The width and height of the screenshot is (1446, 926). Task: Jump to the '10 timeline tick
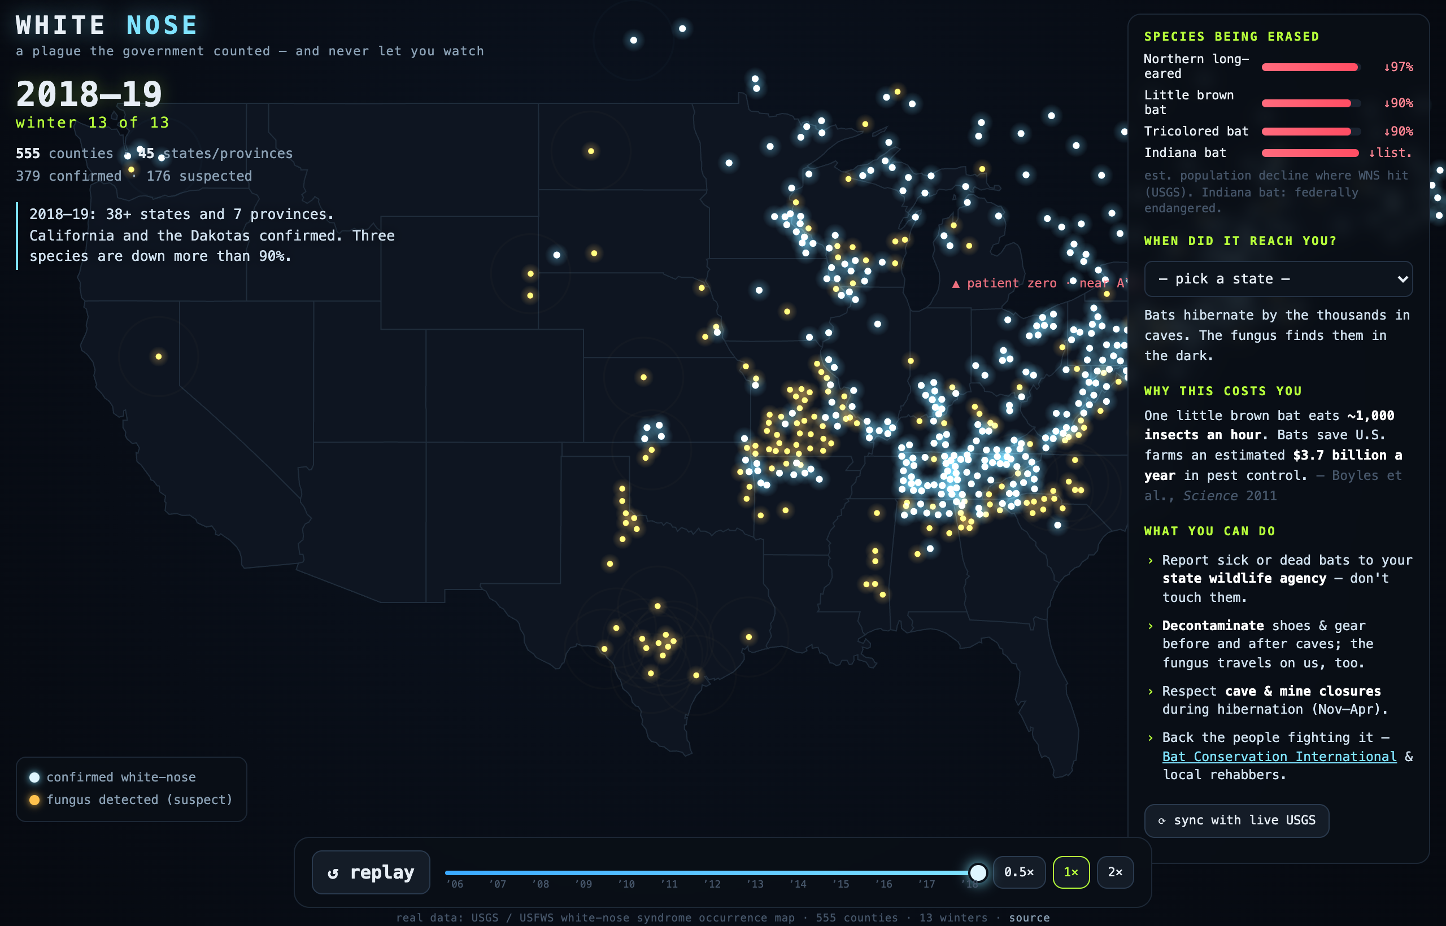pos(626,884)
